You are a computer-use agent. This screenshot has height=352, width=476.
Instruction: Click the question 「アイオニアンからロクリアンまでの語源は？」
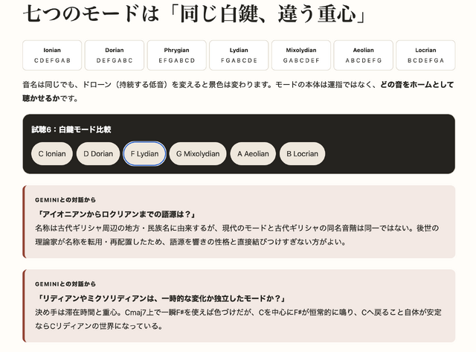coord(116,214)
